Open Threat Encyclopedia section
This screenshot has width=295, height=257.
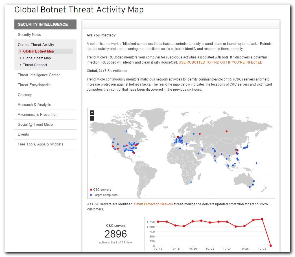[34, 85]
